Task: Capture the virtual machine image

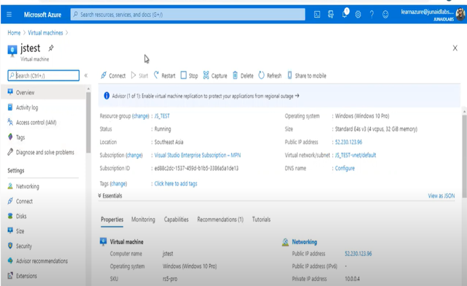Action: point(215,76)
